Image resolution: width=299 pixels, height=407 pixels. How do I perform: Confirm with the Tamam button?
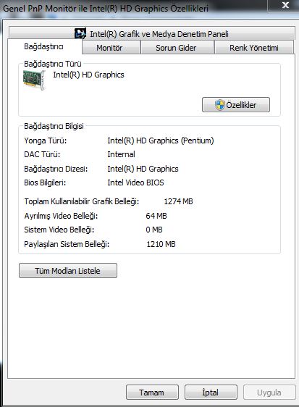(152, 393)
